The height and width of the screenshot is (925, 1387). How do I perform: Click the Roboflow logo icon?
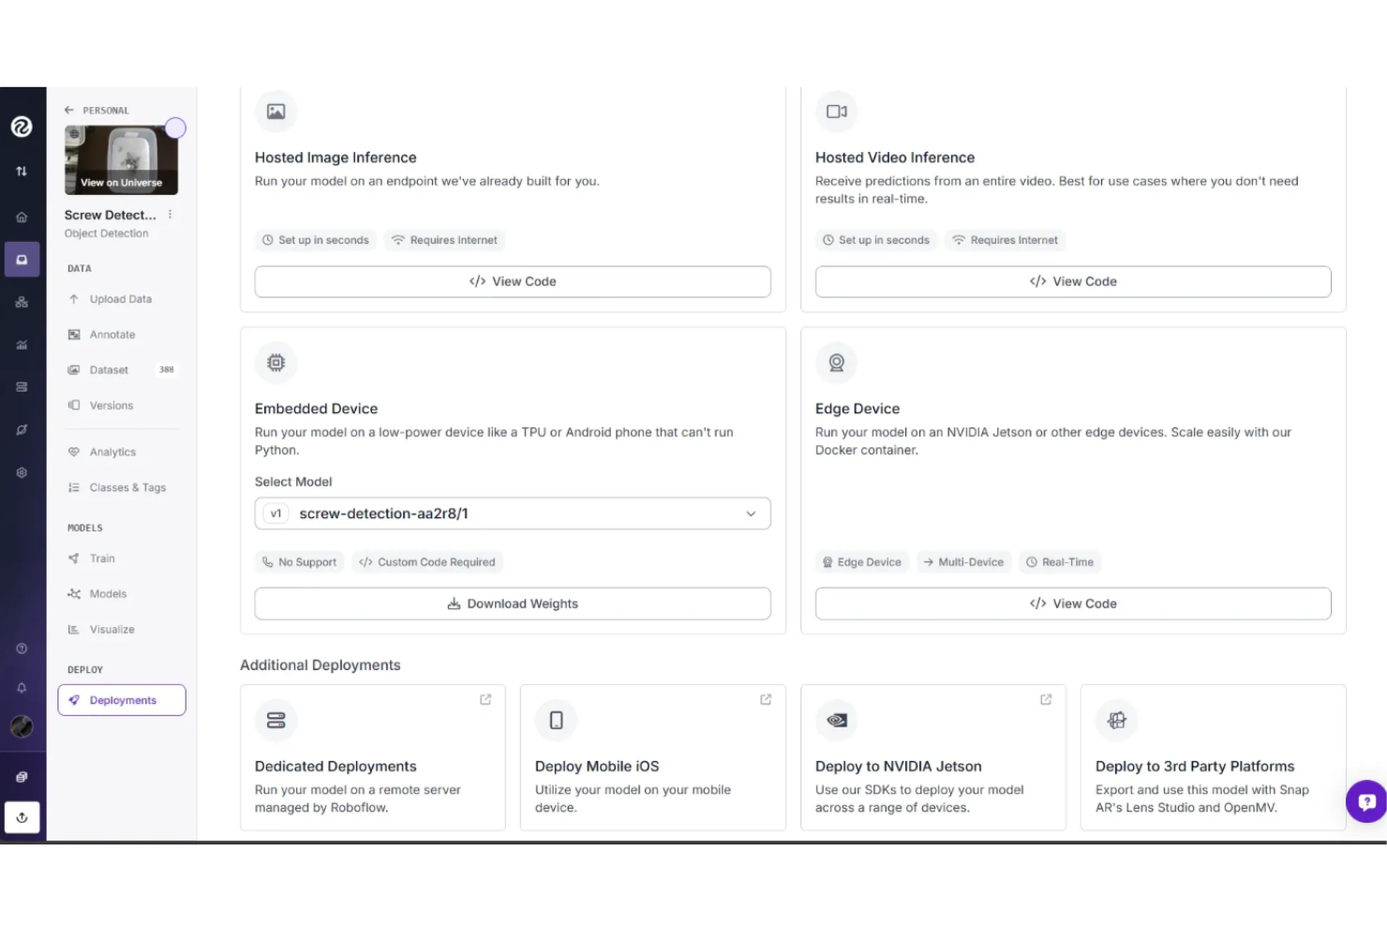pos(22,127)
